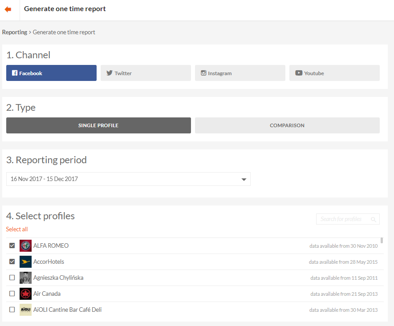Select the Twitter channel button
This screenshot has width=394, height=326.
click(146, 73)
